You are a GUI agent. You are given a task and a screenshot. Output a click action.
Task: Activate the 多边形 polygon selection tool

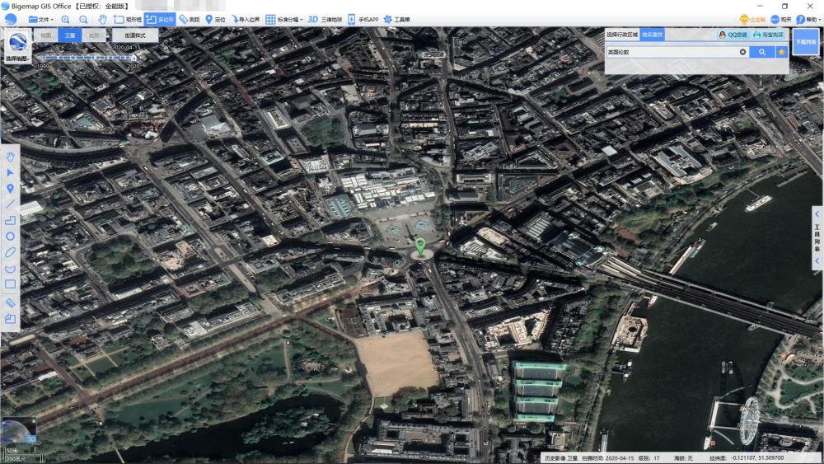point(160,20)
